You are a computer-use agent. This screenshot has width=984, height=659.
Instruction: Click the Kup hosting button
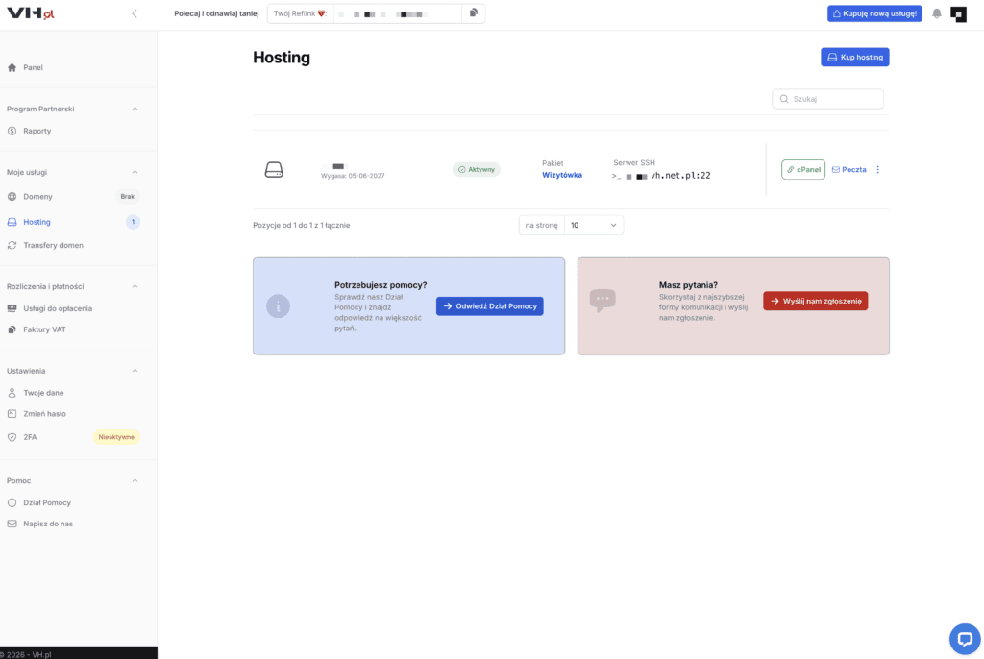click(x=854, y=57)
